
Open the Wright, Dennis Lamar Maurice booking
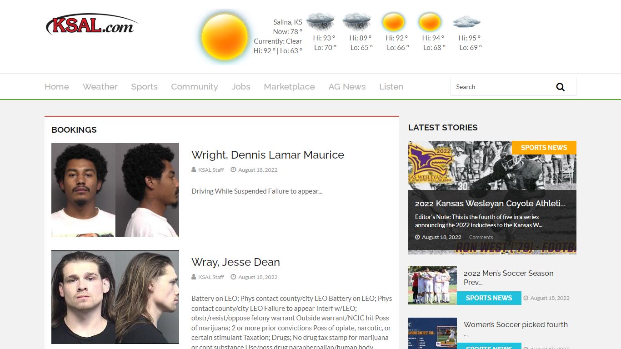(x=268, y=155)
